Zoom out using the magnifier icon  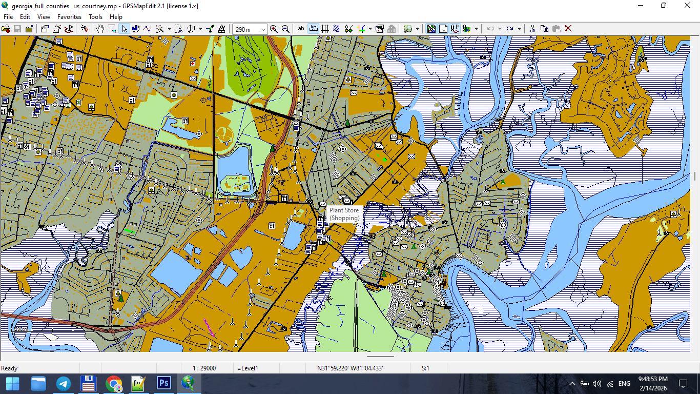click(285, 29)
